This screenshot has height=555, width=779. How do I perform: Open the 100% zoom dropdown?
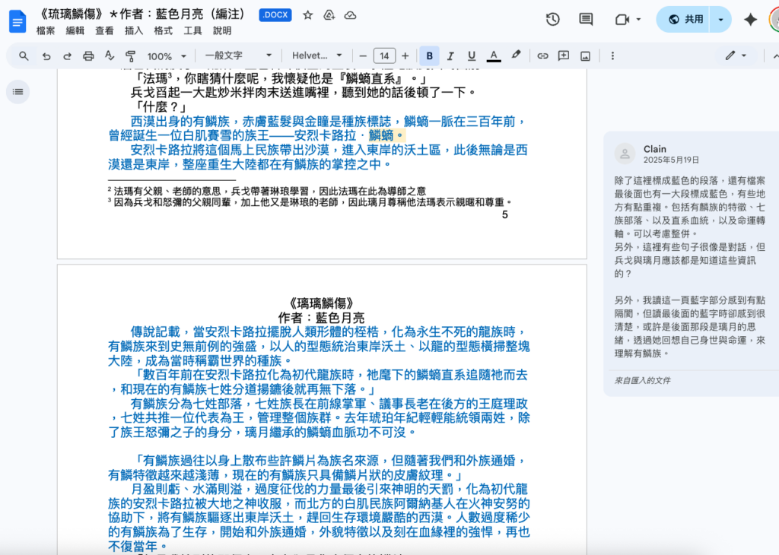[x=167, y=56]
